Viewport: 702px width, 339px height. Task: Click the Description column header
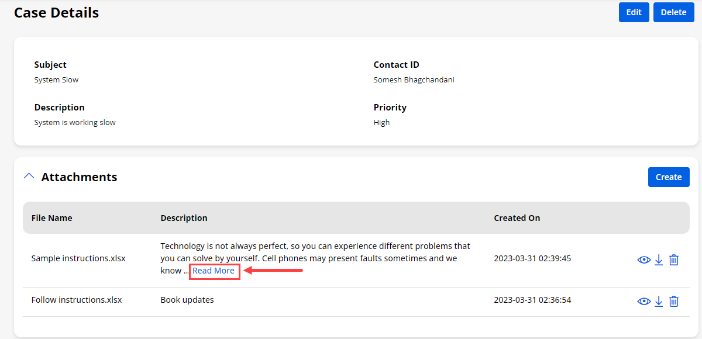point(184,218)
